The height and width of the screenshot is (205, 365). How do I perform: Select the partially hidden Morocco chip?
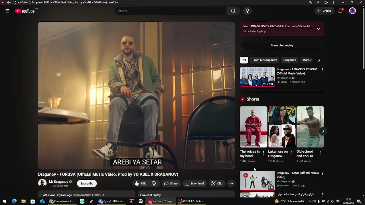click(307, 60)
